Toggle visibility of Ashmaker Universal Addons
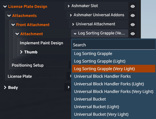The width and height of the screenshot is (156, 119). (132, 15)
